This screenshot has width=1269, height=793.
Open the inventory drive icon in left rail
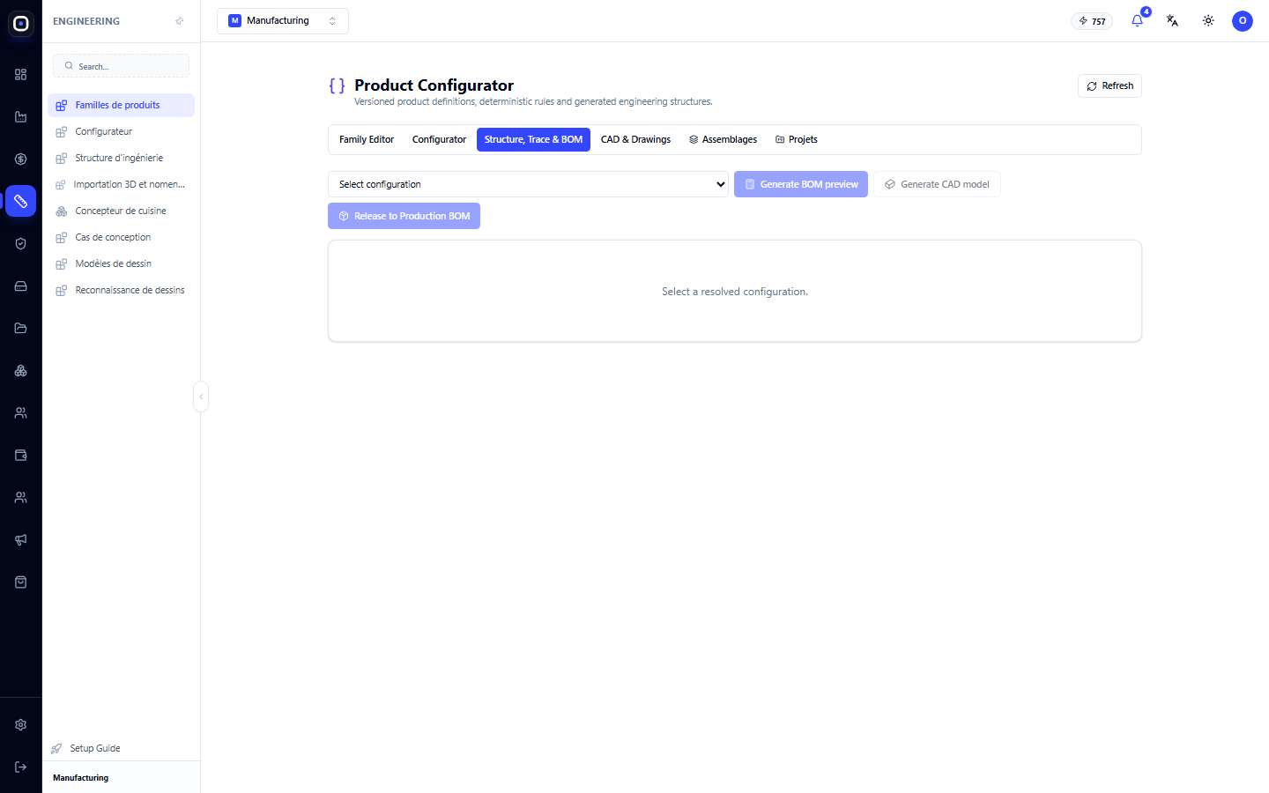21,286
